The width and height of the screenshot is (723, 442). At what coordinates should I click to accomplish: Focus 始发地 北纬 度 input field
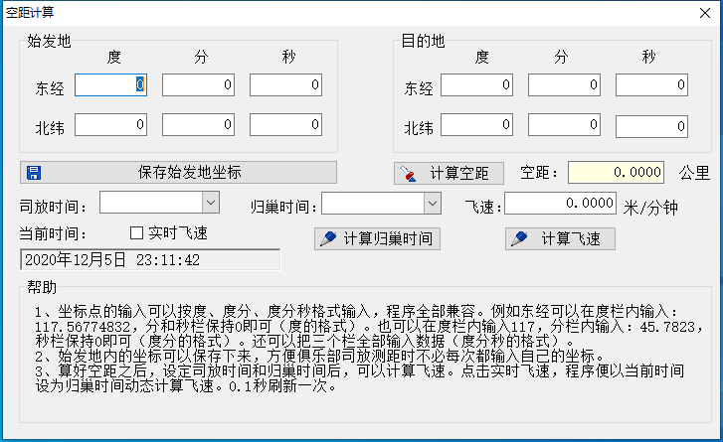pos(110,125)
